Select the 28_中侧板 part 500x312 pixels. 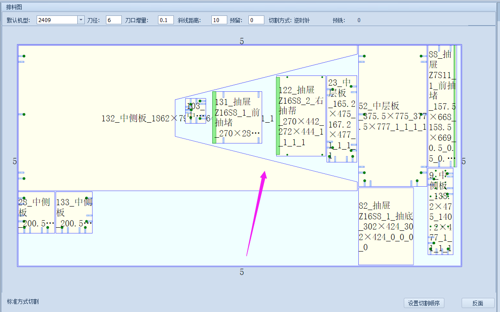[x=36, y=212]
